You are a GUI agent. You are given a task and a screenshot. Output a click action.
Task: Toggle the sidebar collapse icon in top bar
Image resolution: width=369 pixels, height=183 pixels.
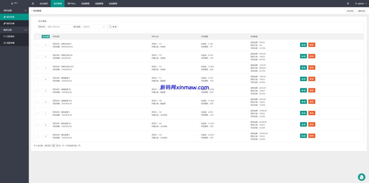pos(33,4)
